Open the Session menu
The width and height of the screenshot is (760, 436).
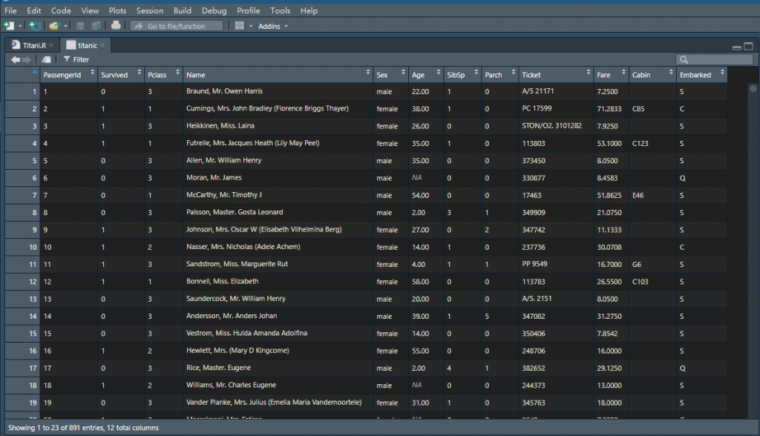click(150, 10)
